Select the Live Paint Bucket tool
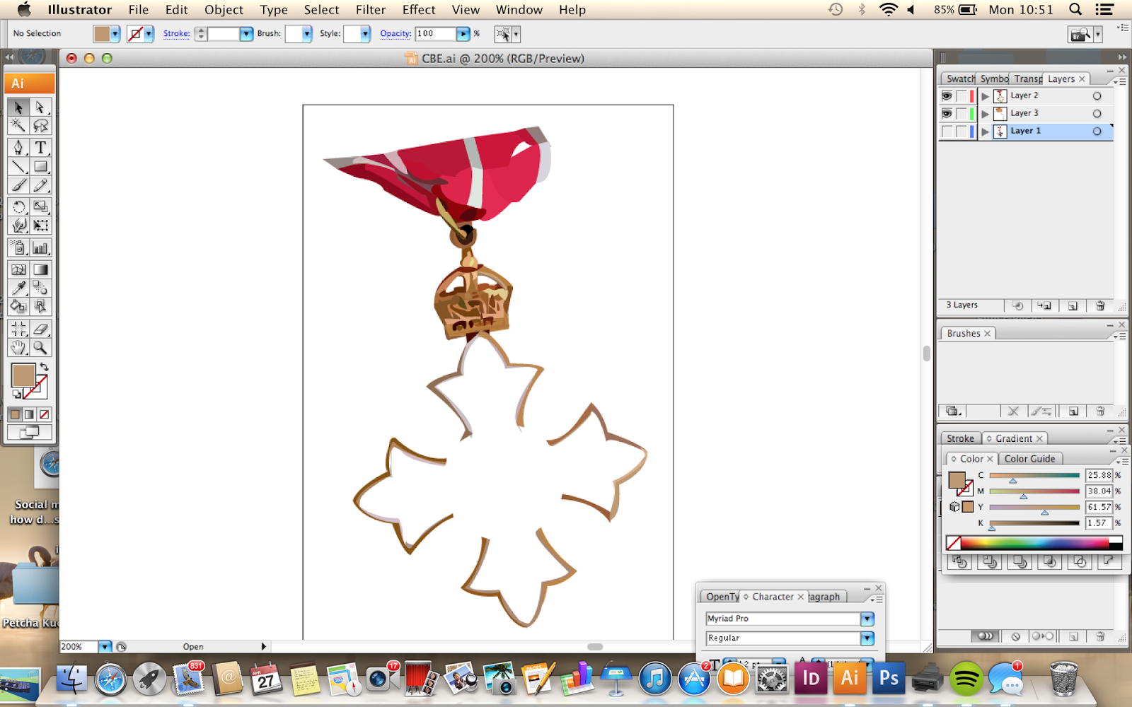This screenshot has width=1132, height=707. pyautogui.click(x=18, y=306)
